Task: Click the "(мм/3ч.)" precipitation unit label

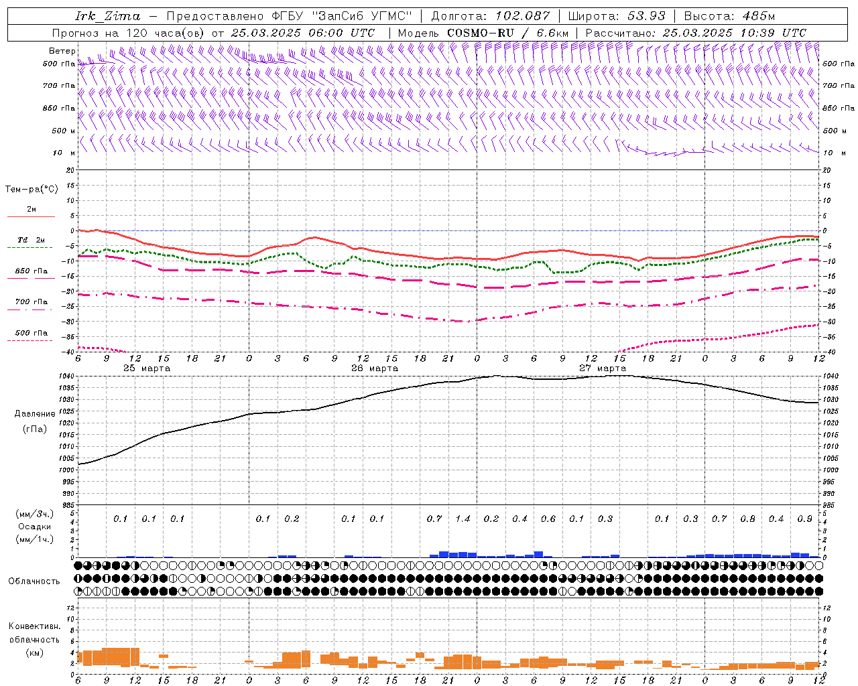Action: click(35, 514)
